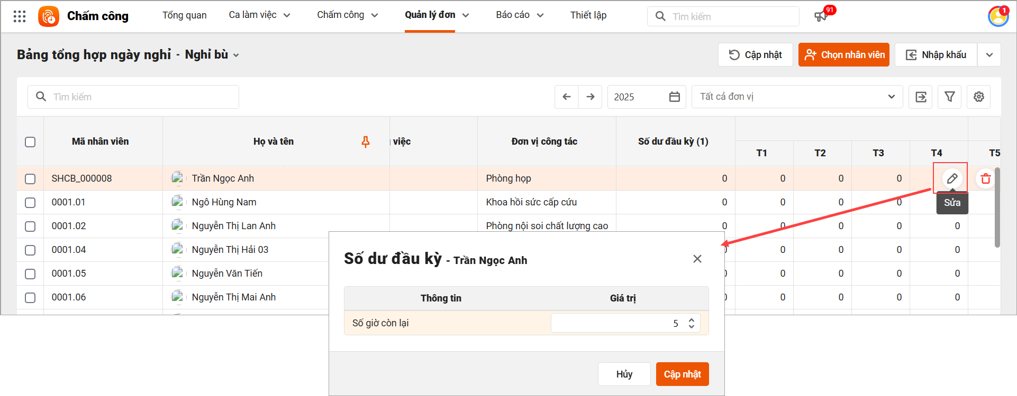
Task: Focus the table Tìm kiếm search field
Action: coord(133,97)
